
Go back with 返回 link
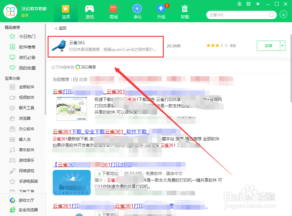(x=61, y=28)
